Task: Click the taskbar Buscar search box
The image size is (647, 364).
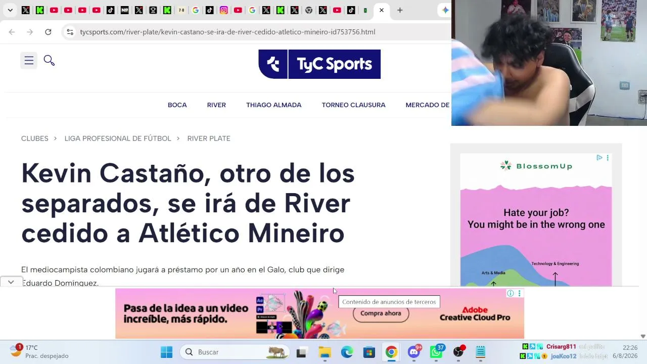Action: click(235, 352)
